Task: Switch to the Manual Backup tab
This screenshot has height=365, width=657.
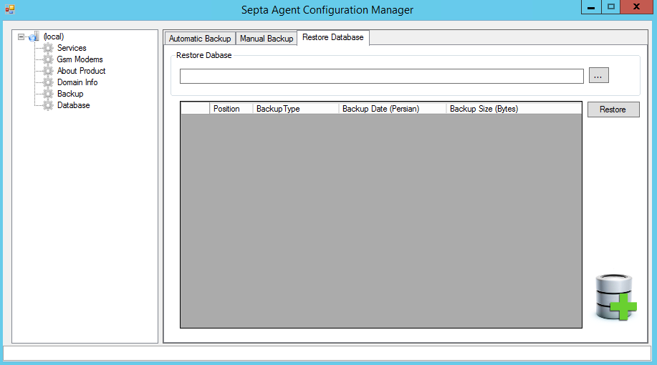Action: [267, 39]
